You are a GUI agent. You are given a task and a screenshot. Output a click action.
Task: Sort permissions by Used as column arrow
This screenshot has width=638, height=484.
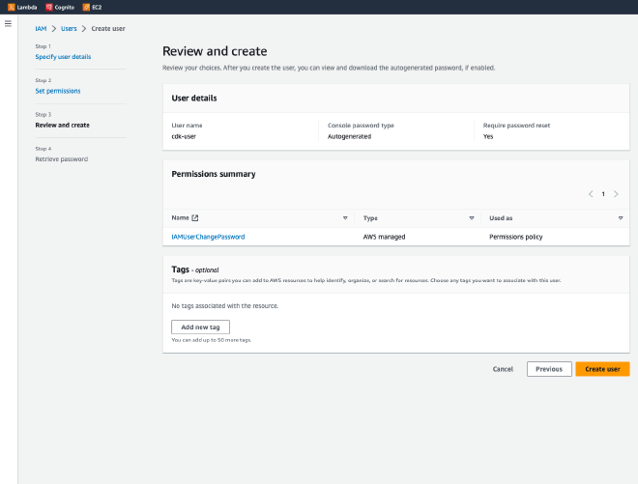[621, 218]
